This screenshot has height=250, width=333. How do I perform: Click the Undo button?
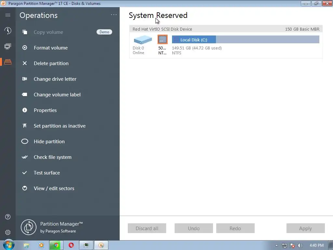194,228
